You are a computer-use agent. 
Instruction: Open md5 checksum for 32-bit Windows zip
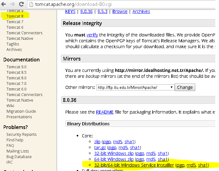point(151,153)
